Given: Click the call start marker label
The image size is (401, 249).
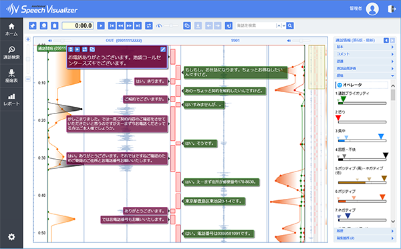Looking at the screenshot, I should click(52, 48).
